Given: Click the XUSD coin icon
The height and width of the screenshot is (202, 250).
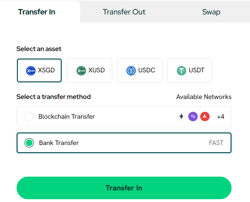Looking at the screenshot, I should (81, 70).
